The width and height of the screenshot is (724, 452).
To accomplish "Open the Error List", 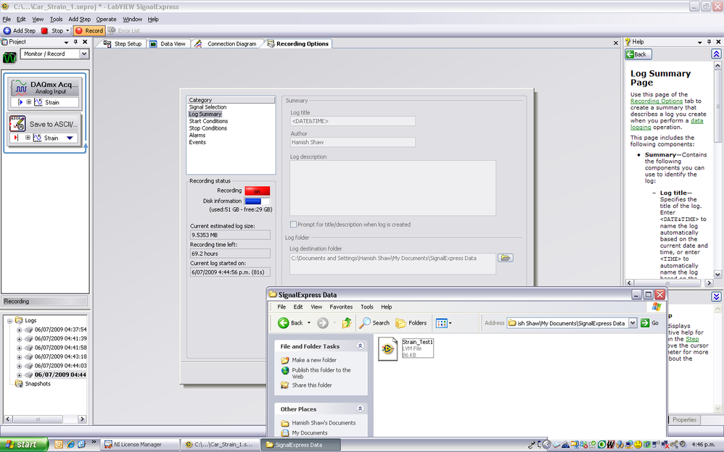I will pos(124,30).
